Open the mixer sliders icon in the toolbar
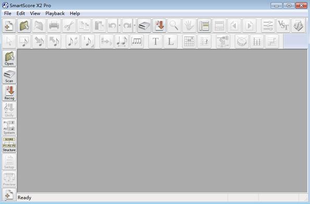This screenshot has width=310, height=204. pos(268,25)
